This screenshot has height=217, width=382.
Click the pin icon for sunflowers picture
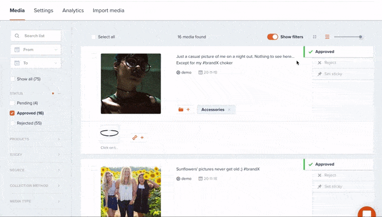tap(319, 186)
